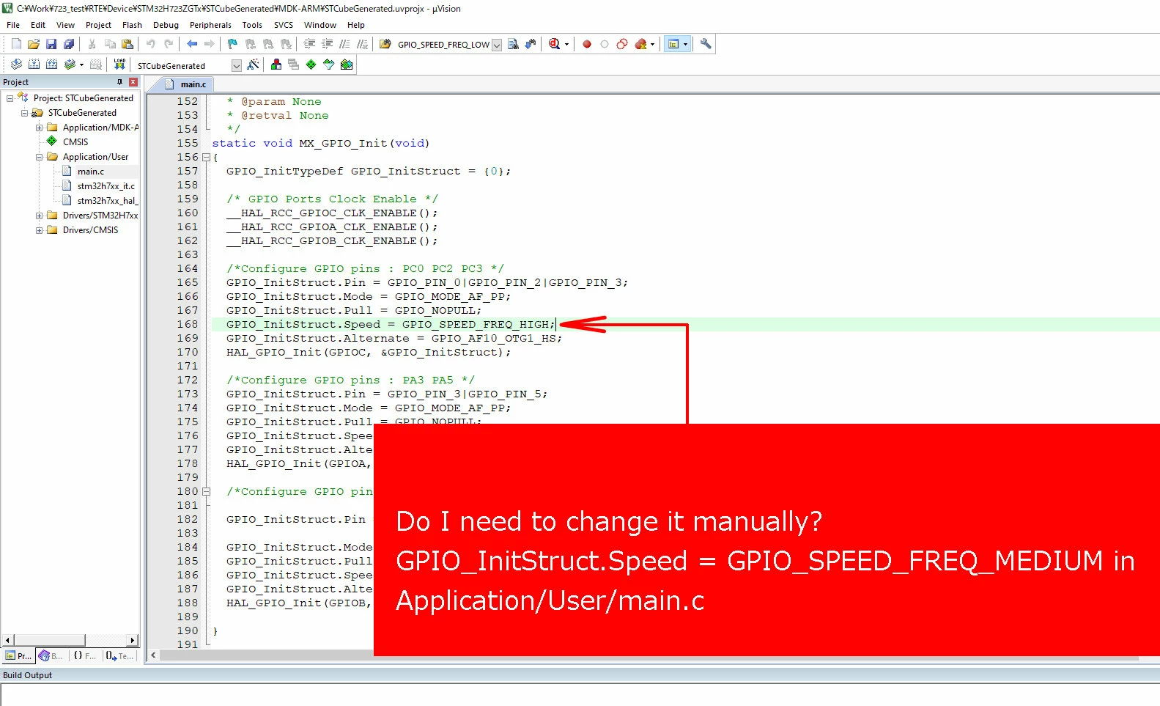Open stm32h7xx_it.c in project tree

(x=106, y=186)
